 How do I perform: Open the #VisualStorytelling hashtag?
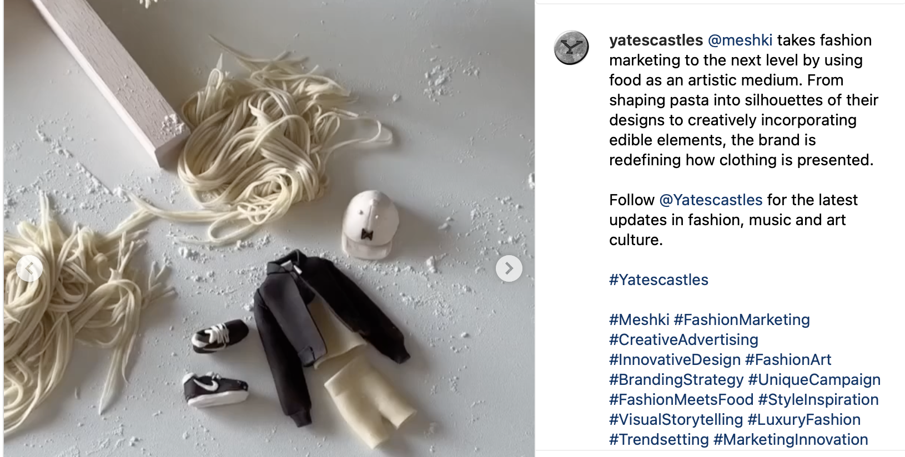676,419
